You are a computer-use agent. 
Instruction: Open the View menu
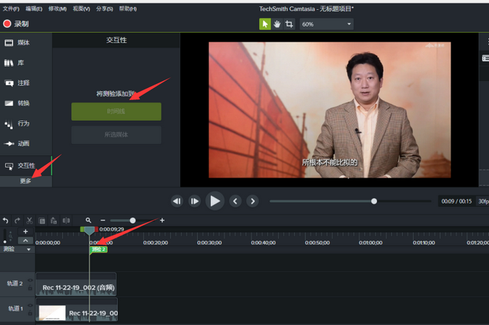[82, 8]
